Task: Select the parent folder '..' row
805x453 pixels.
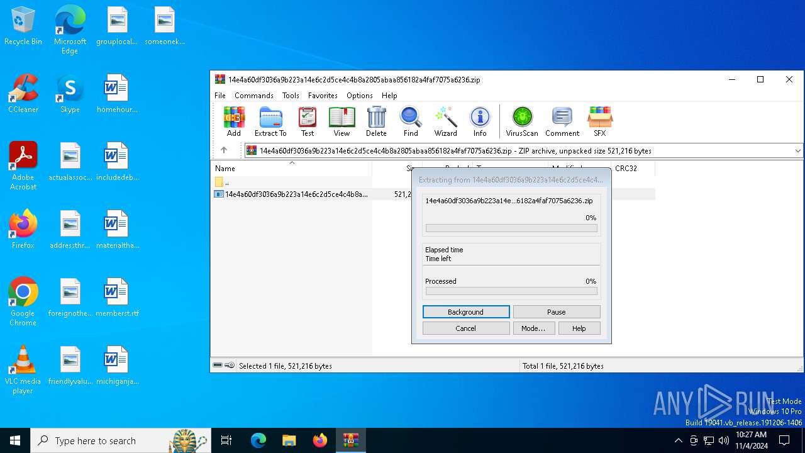Action: (x=291, y=182)
